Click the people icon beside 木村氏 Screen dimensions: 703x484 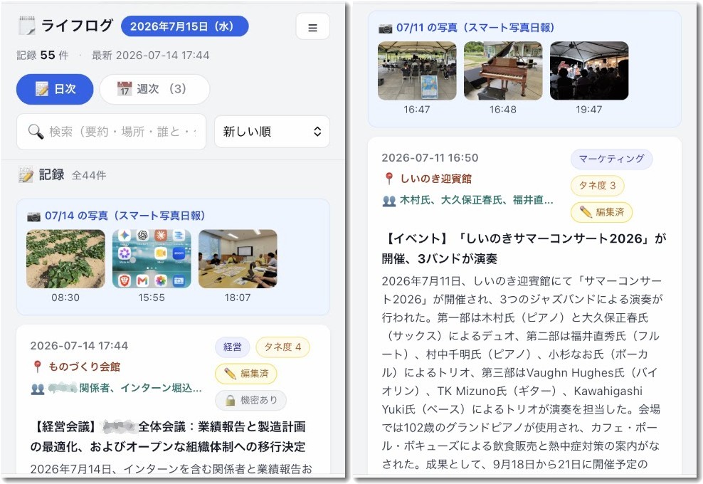(x=388, y=201)
